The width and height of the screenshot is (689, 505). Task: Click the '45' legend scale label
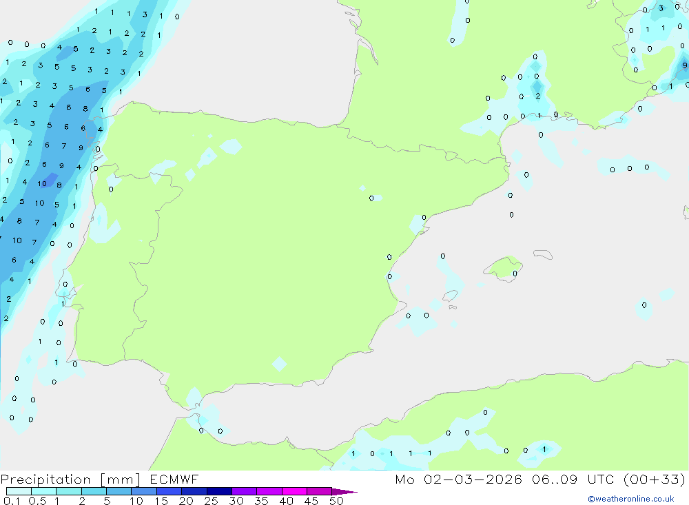311,501
